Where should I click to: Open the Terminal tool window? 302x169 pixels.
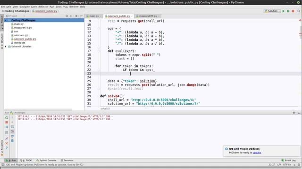pyautogui.click(x=67, y=161)
